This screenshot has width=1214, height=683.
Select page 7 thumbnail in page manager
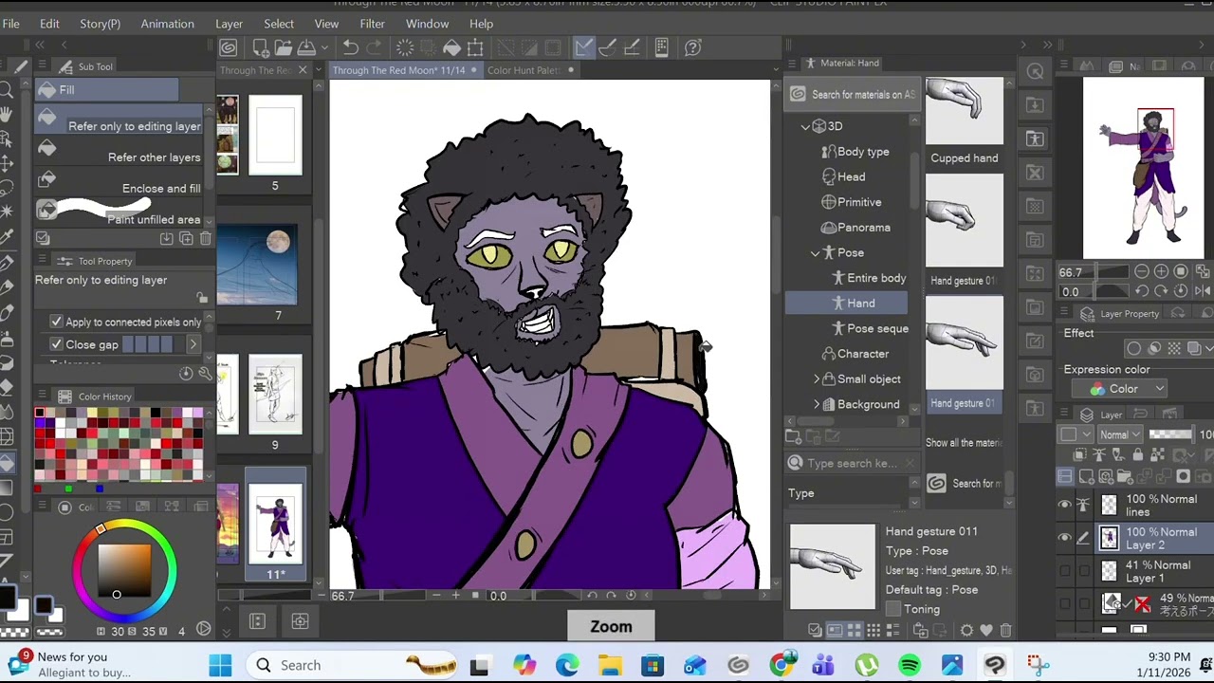(x=257, y=265)
